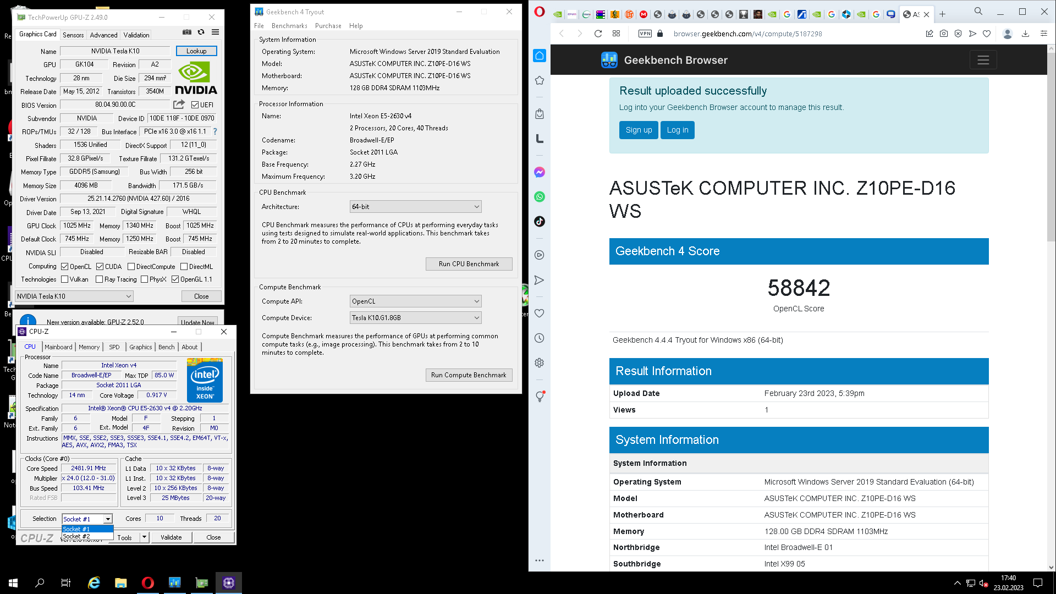The width and height of the screenshot is (1056, 594).
Task: Click Opera sidebar three dots more icon
Action: (x=540, y=560)
